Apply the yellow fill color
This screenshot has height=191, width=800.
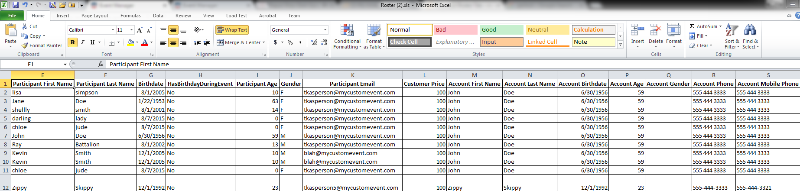130,42
